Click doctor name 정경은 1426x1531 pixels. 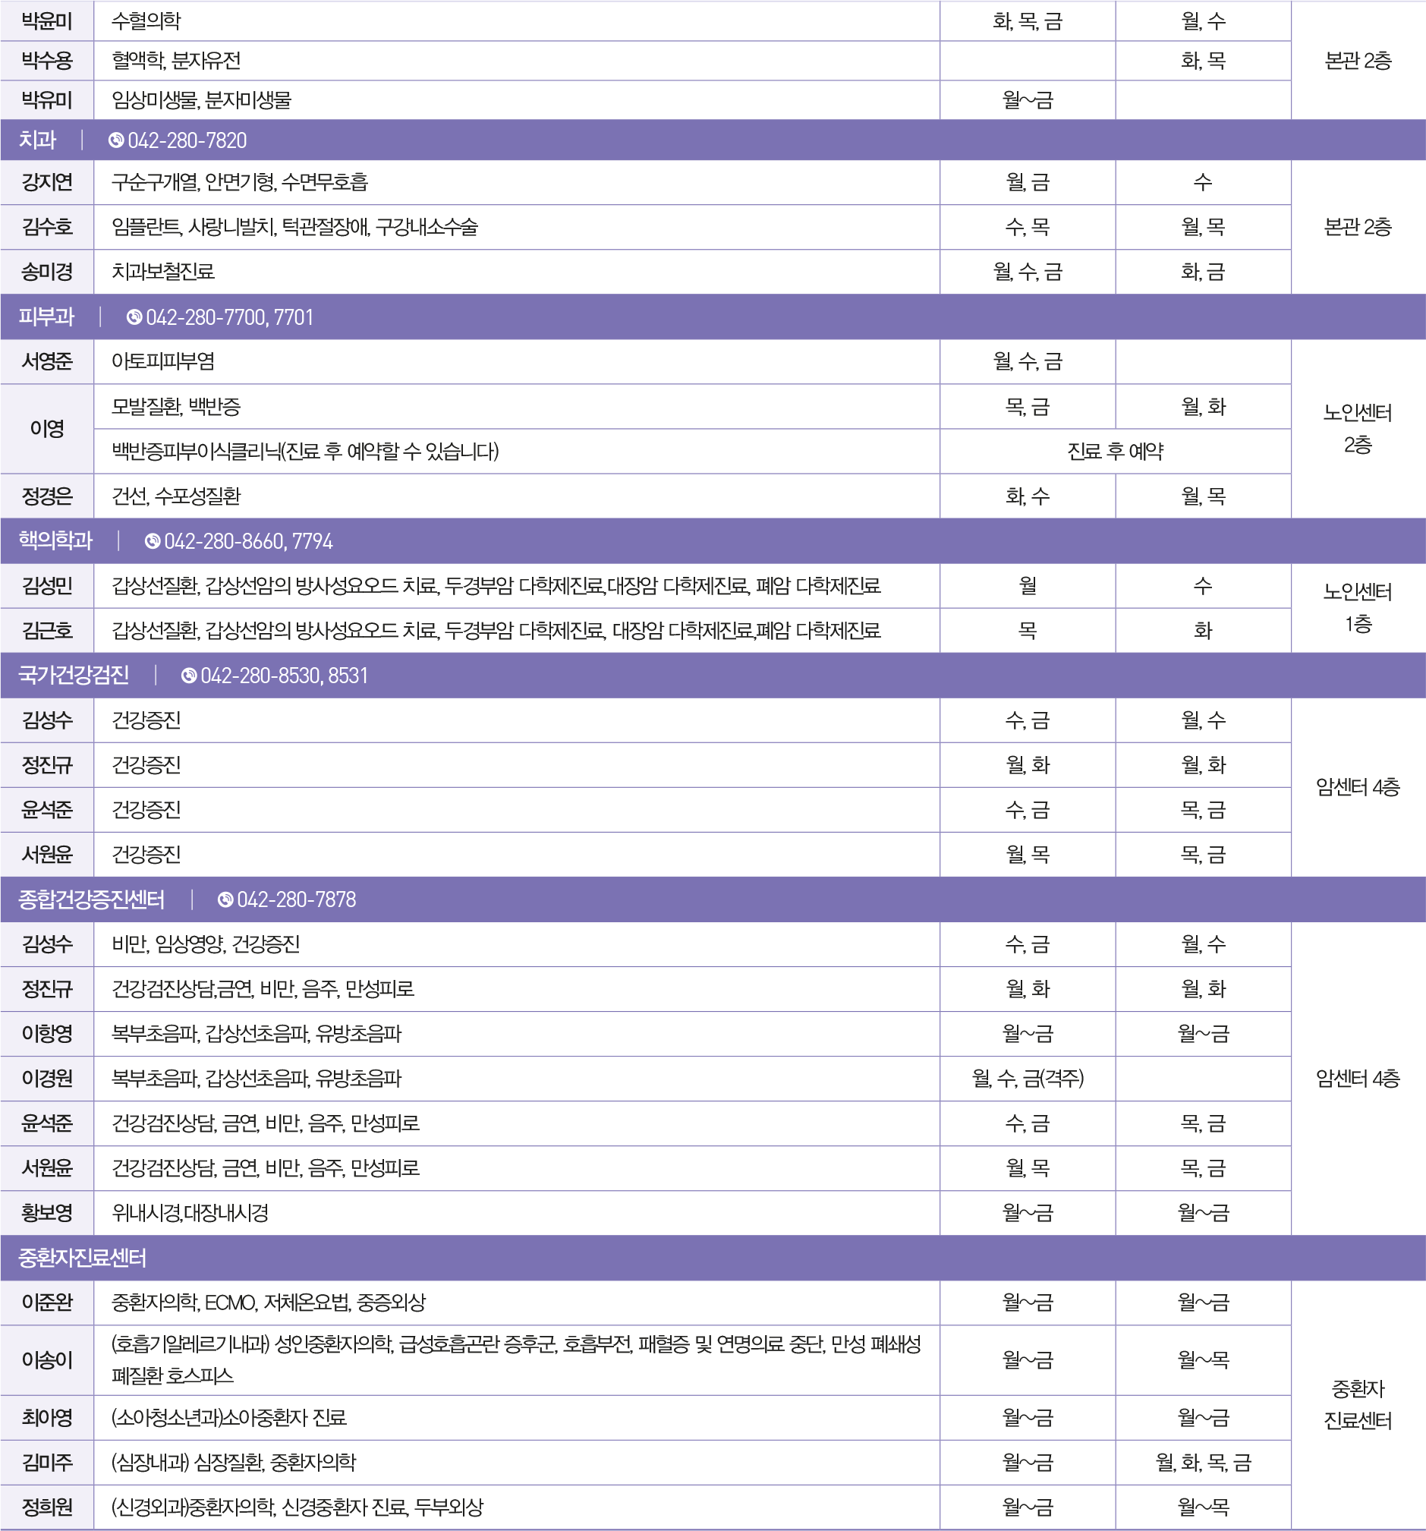(x=47, y=496)
